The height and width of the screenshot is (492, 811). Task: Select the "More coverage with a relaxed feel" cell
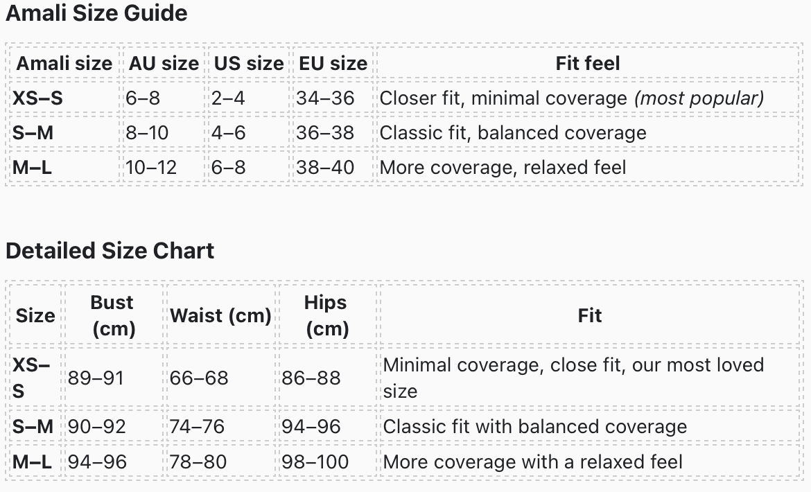point(533,462)
